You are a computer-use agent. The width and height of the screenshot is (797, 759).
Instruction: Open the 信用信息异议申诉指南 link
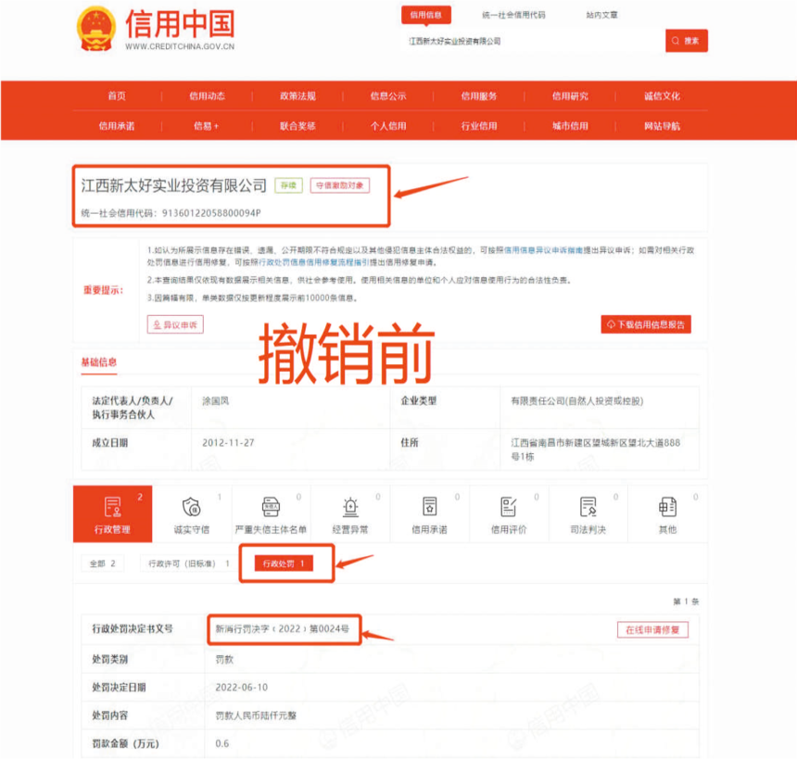(x=543, y=250)
